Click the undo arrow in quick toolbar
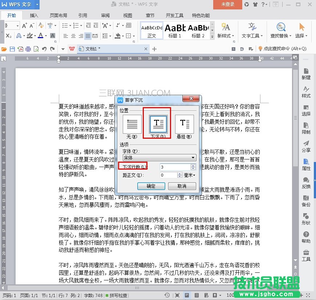Screen dimensions: 316x300 [x=44, y=49]
